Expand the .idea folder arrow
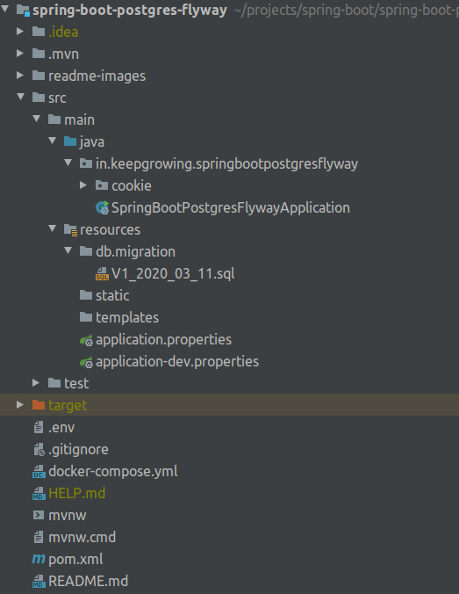The image size is (459, 594). pos(20,31)
